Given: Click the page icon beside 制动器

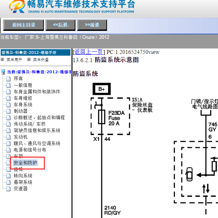Looking at the screenshot, I should [x=9, y=111].
